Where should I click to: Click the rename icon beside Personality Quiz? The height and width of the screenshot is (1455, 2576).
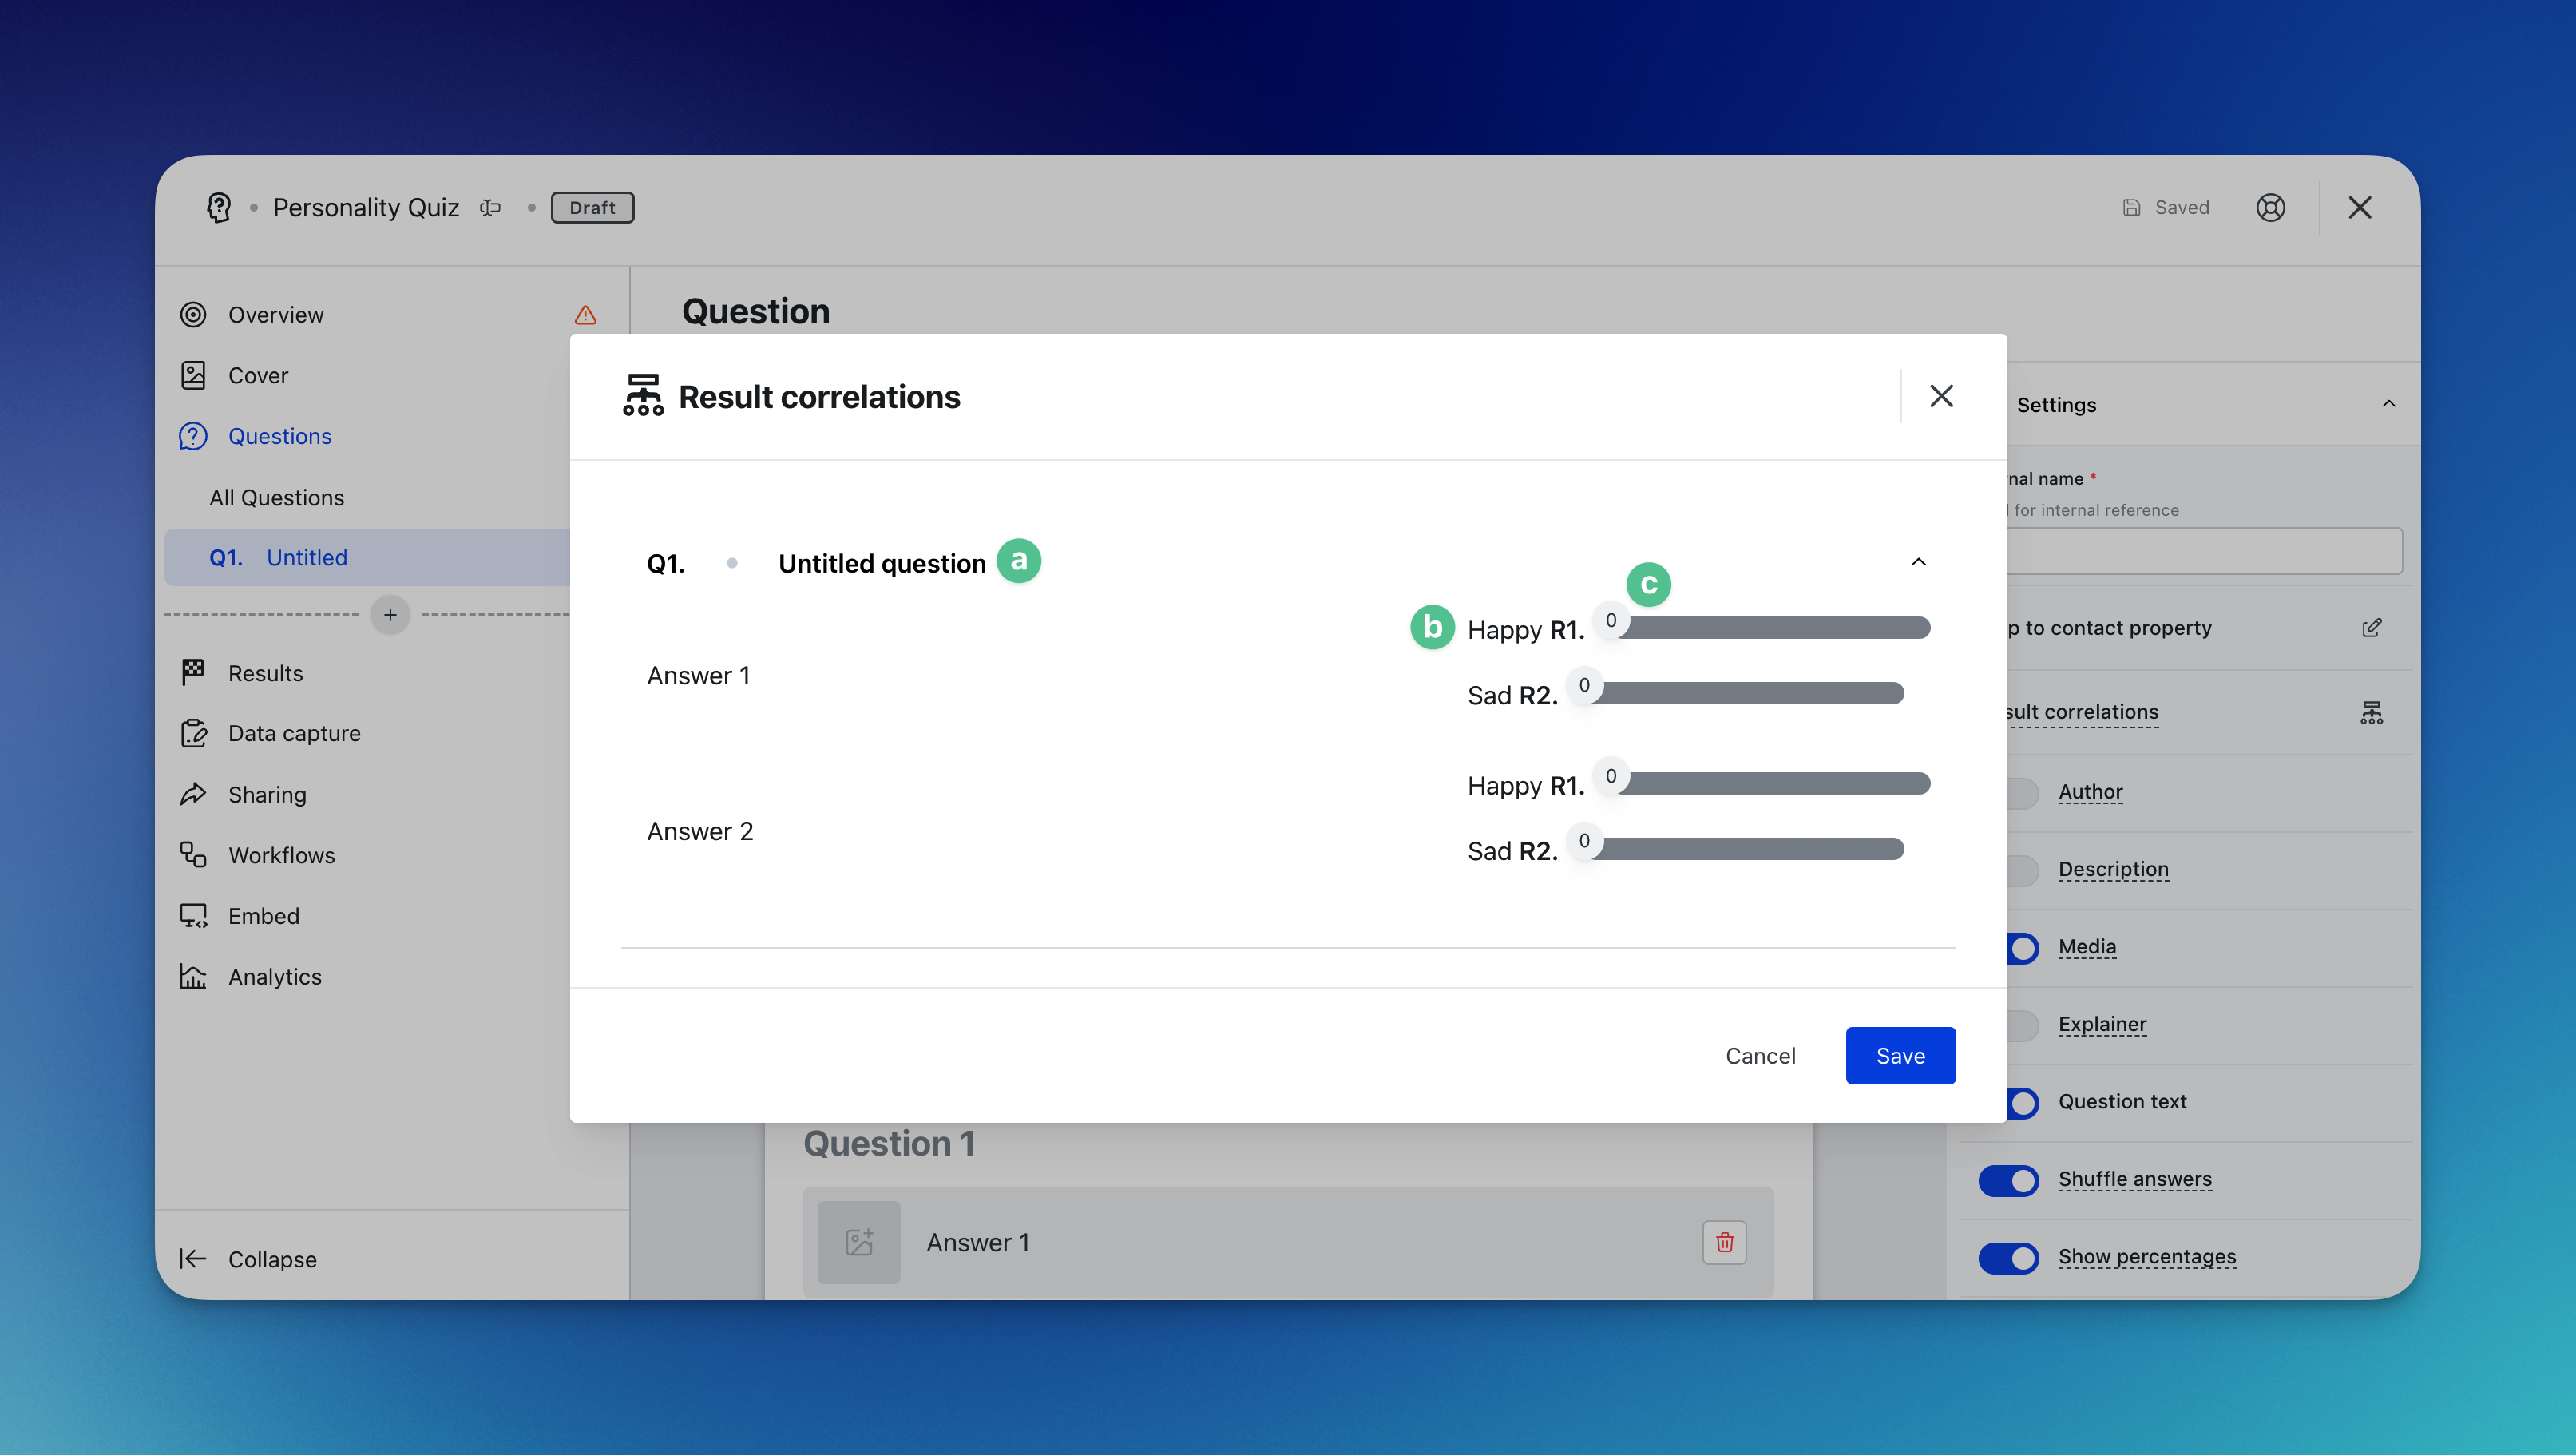(490, 207)
